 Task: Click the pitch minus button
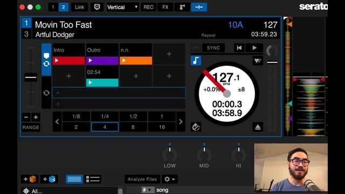[26, 117]
